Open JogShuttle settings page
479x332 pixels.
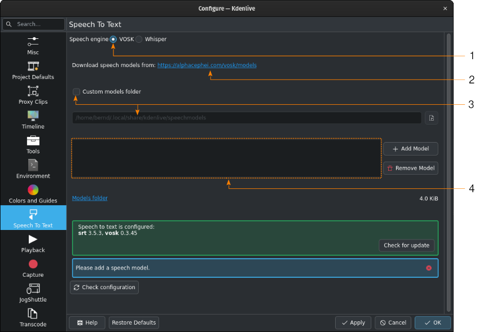click(33, 293)
